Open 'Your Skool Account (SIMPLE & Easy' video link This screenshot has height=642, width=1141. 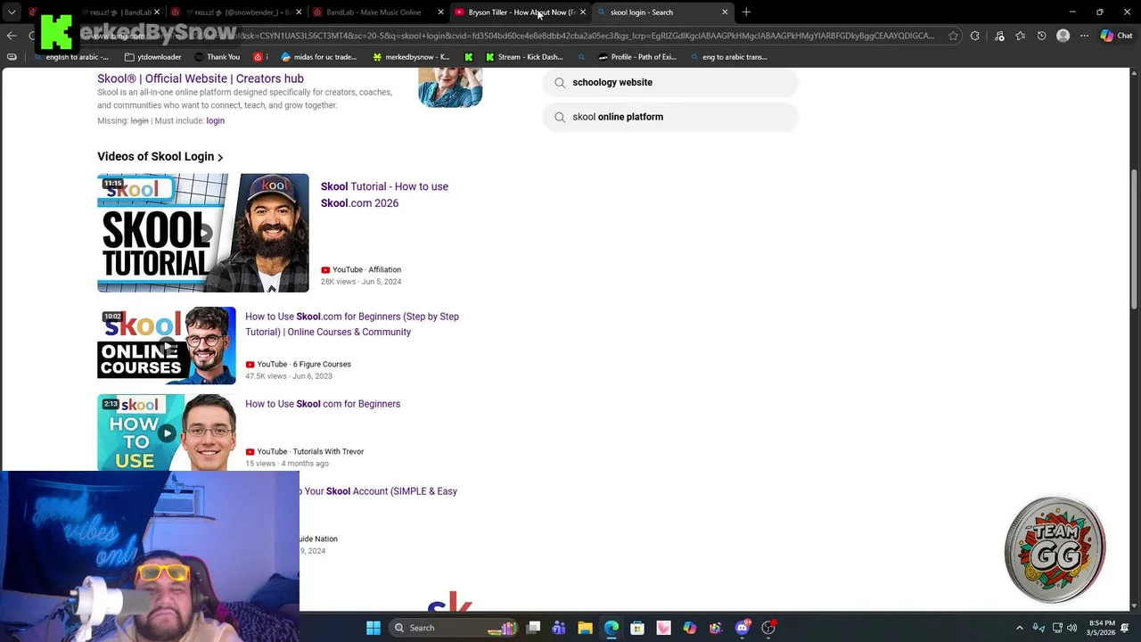(x=380, y=491)
